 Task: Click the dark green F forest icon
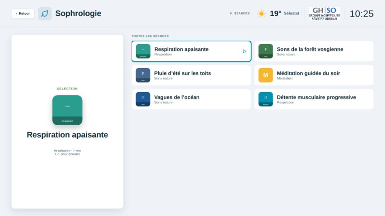[266, 51]
